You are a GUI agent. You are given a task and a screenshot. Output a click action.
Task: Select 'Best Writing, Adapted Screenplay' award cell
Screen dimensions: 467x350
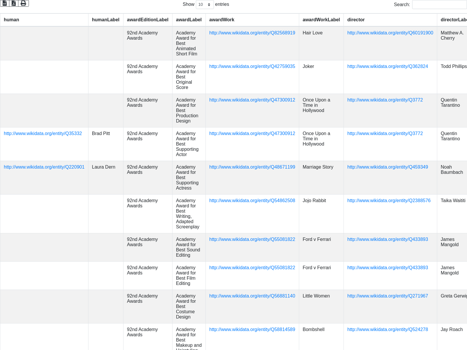coord(189,214)
